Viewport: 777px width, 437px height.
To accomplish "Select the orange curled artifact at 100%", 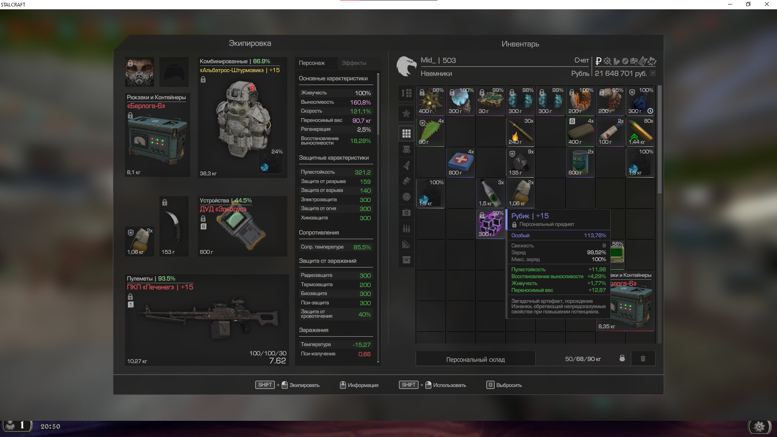I will click(580, 101).
